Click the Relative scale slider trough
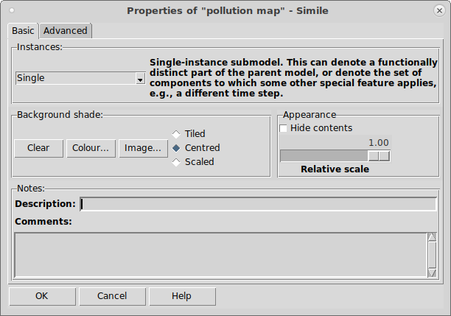The height and width of the screenshot is (316, 451). (335, 156)
